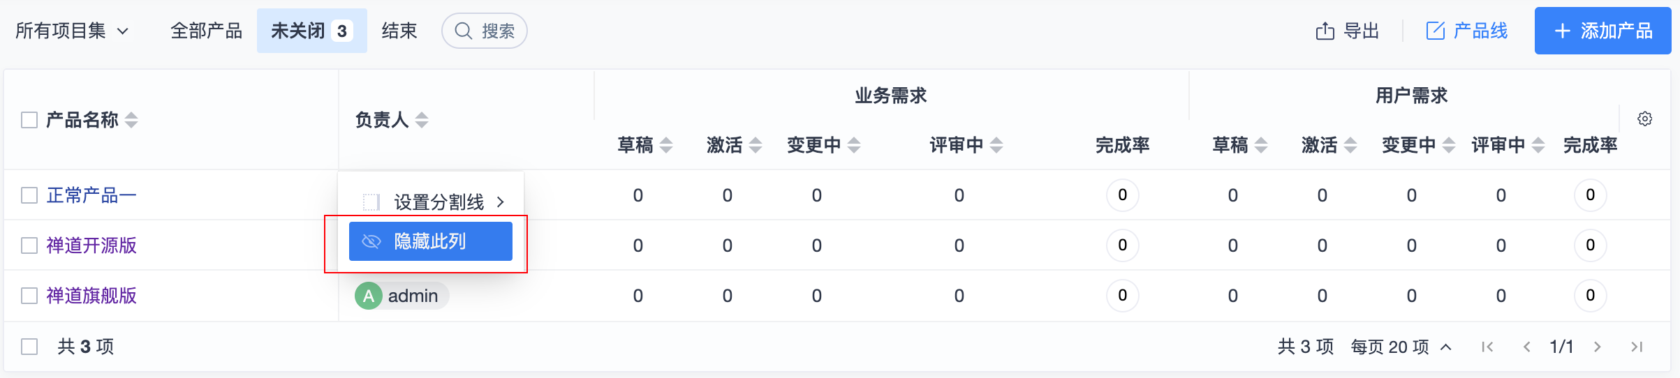Click the 产品线 edit icon

point(1435,31)
